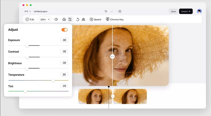This screenshot has width=211, height=116.
Task: Open the audio volume speaker icon
Action: [56, 20]
